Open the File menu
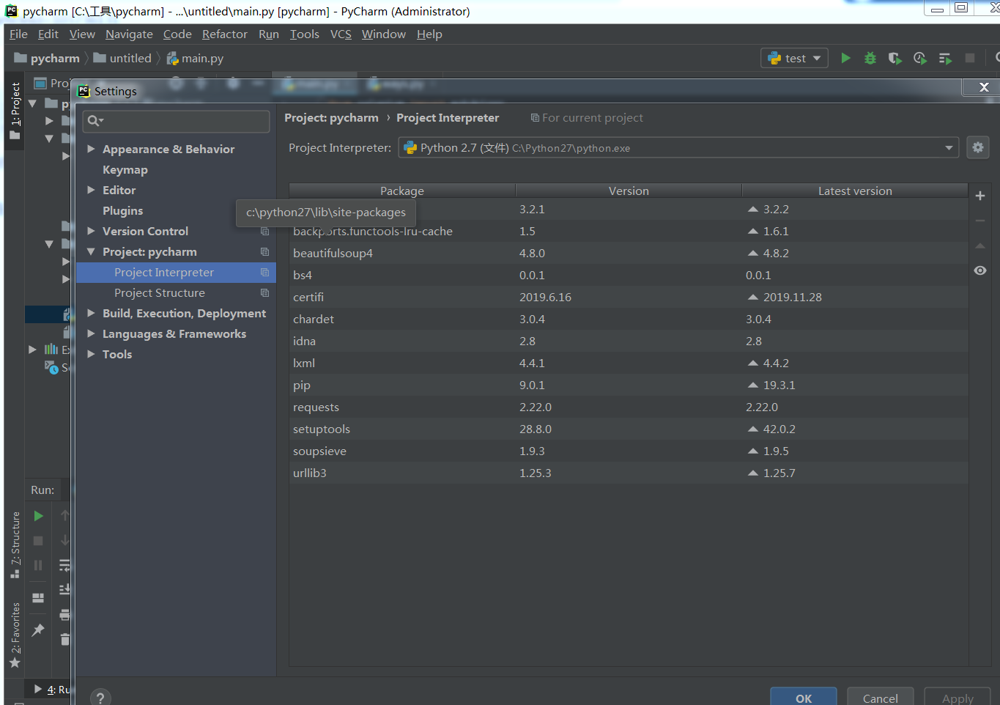 click(18, 34)
